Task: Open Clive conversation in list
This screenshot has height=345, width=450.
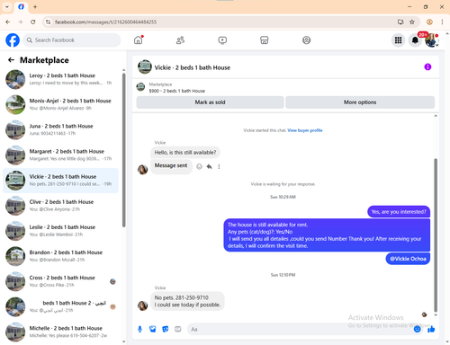Action: [x=60, y=206]
